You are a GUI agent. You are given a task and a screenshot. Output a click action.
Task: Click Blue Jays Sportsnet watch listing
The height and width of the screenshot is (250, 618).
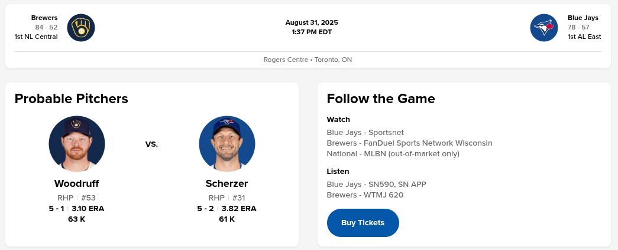pyautogui.click(x=365, y=133)
